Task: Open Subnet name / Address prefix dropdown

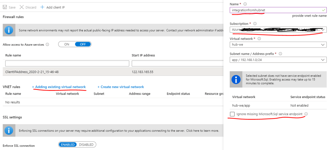Action: pos(278,60)
